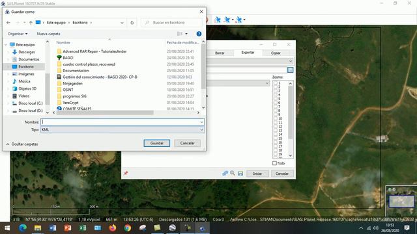Click the magnifier icon in export window
Screen dimensions: 417x234
(x=233, y=174)
